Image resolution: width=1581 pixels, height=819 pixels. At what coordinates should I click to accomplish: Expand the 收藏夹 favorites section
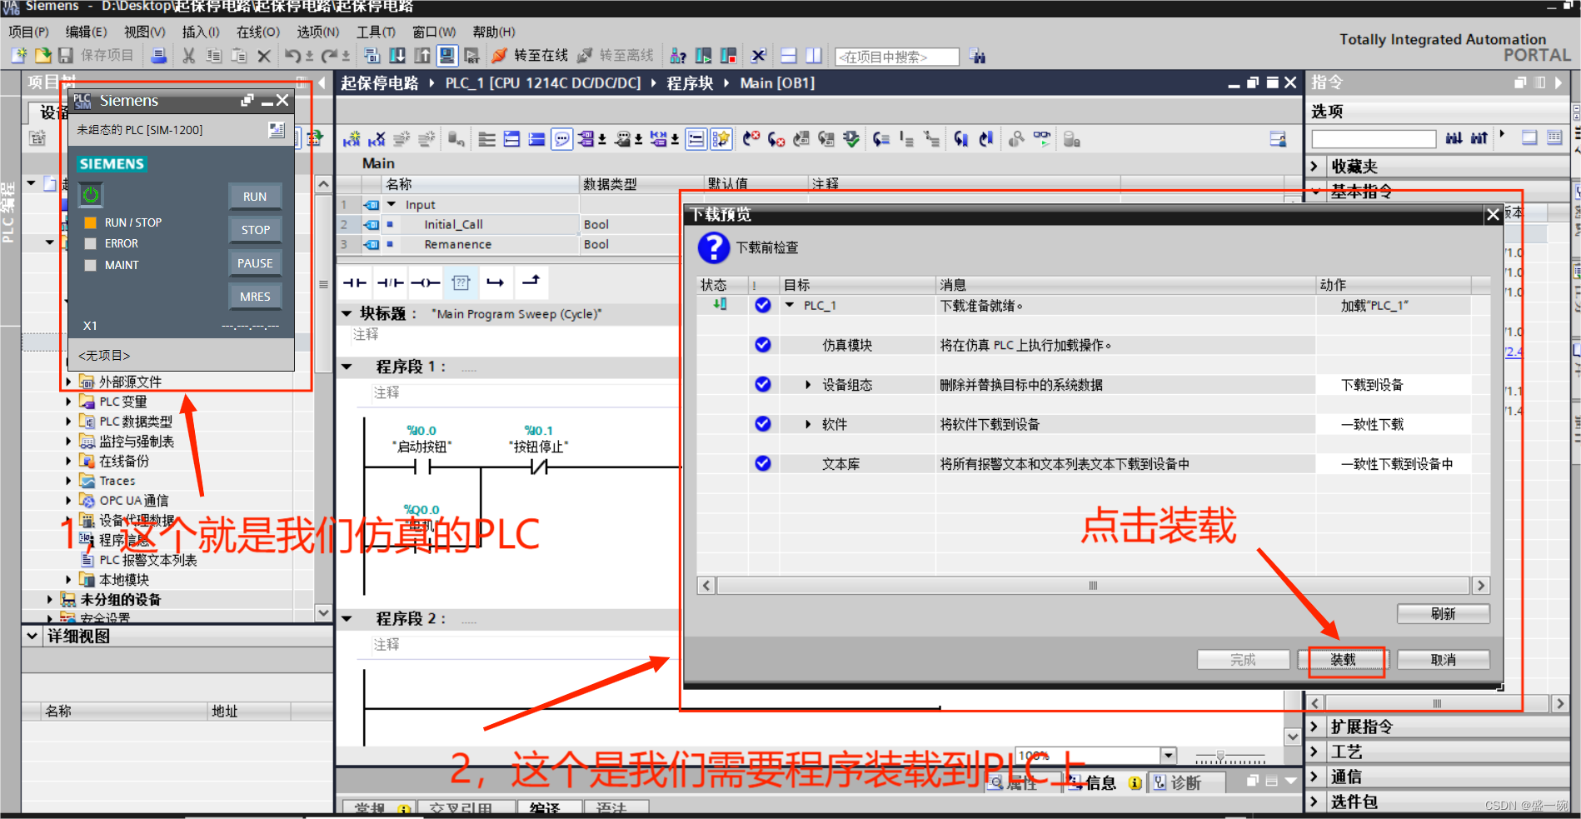click(x=1314, y=167)
